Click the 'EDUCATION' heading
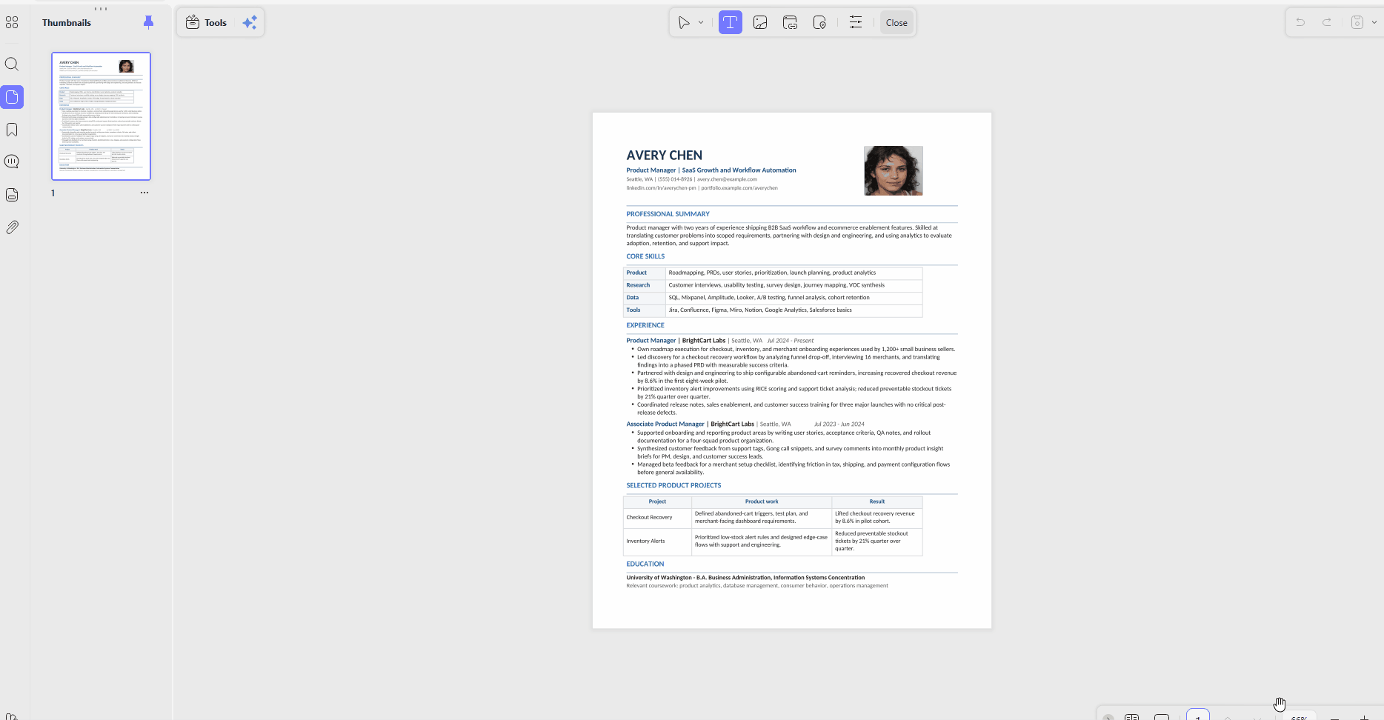The height and width of the screenshot is (720, 1384). tap(645, 564)
